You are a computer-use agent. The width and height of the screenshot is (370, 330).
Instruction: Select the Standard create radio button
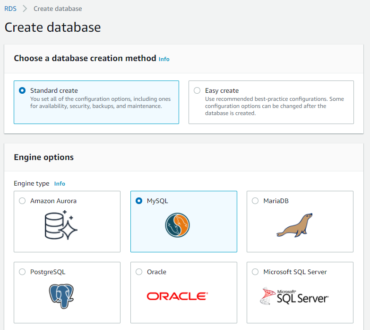tap(22, 90)
